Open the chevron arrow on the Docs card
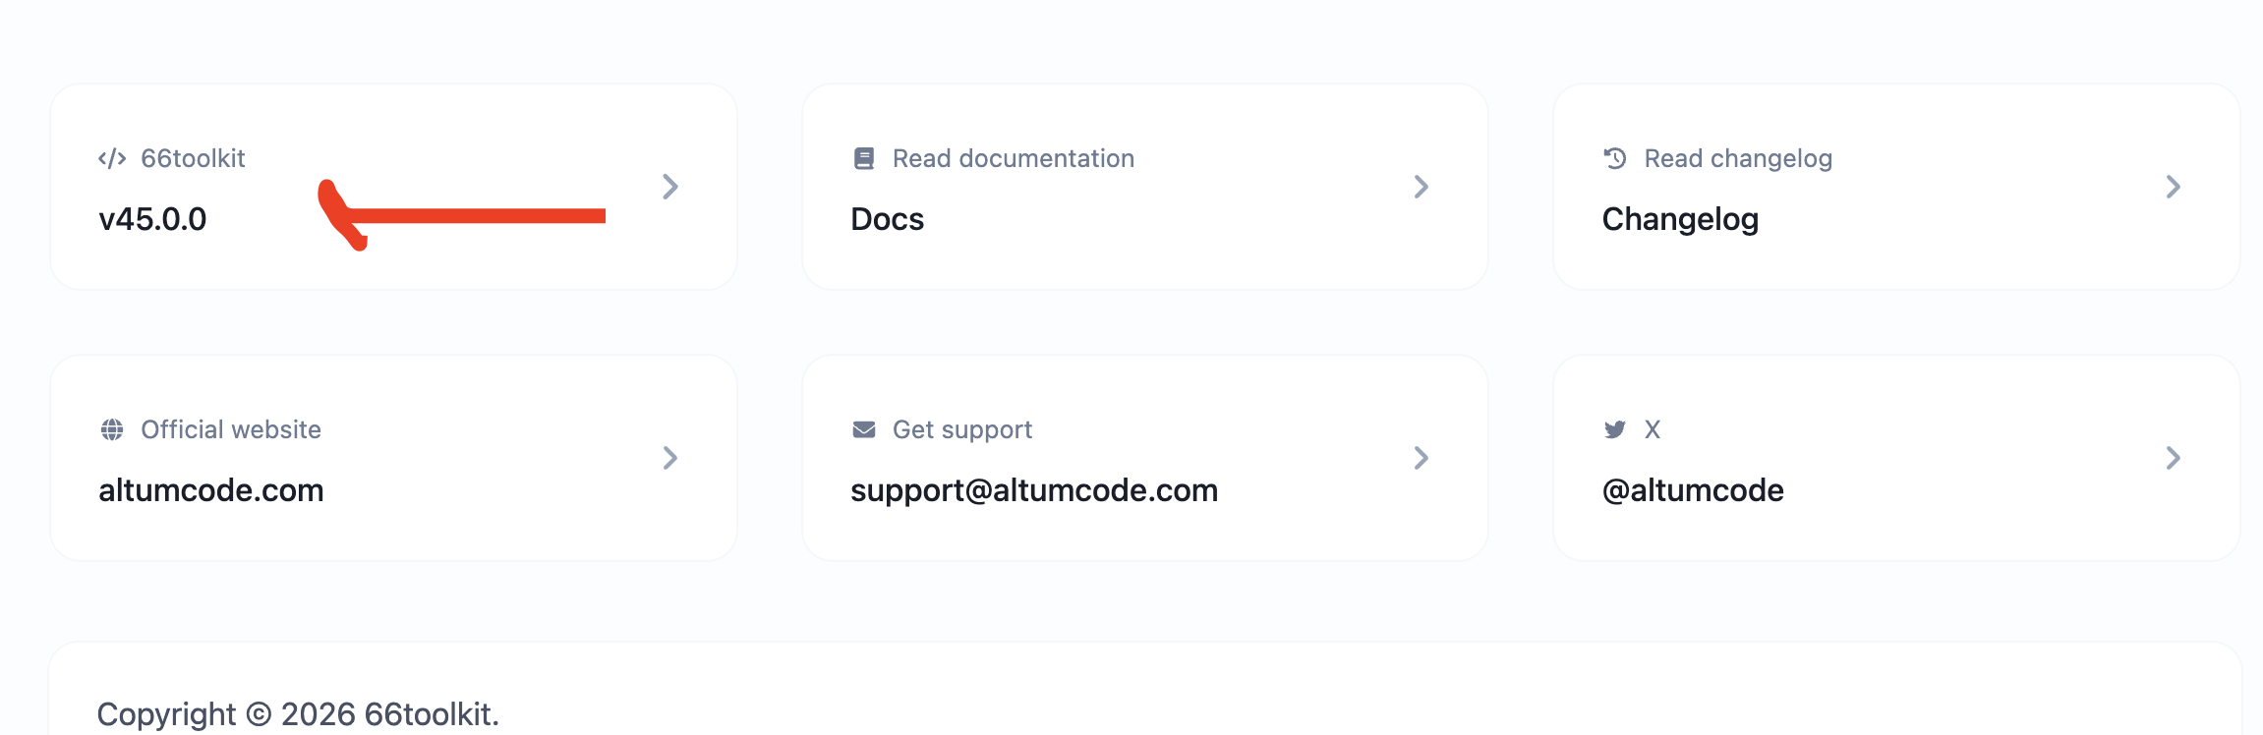Screen dimensions: 2263x735 tap(1422, 187)
